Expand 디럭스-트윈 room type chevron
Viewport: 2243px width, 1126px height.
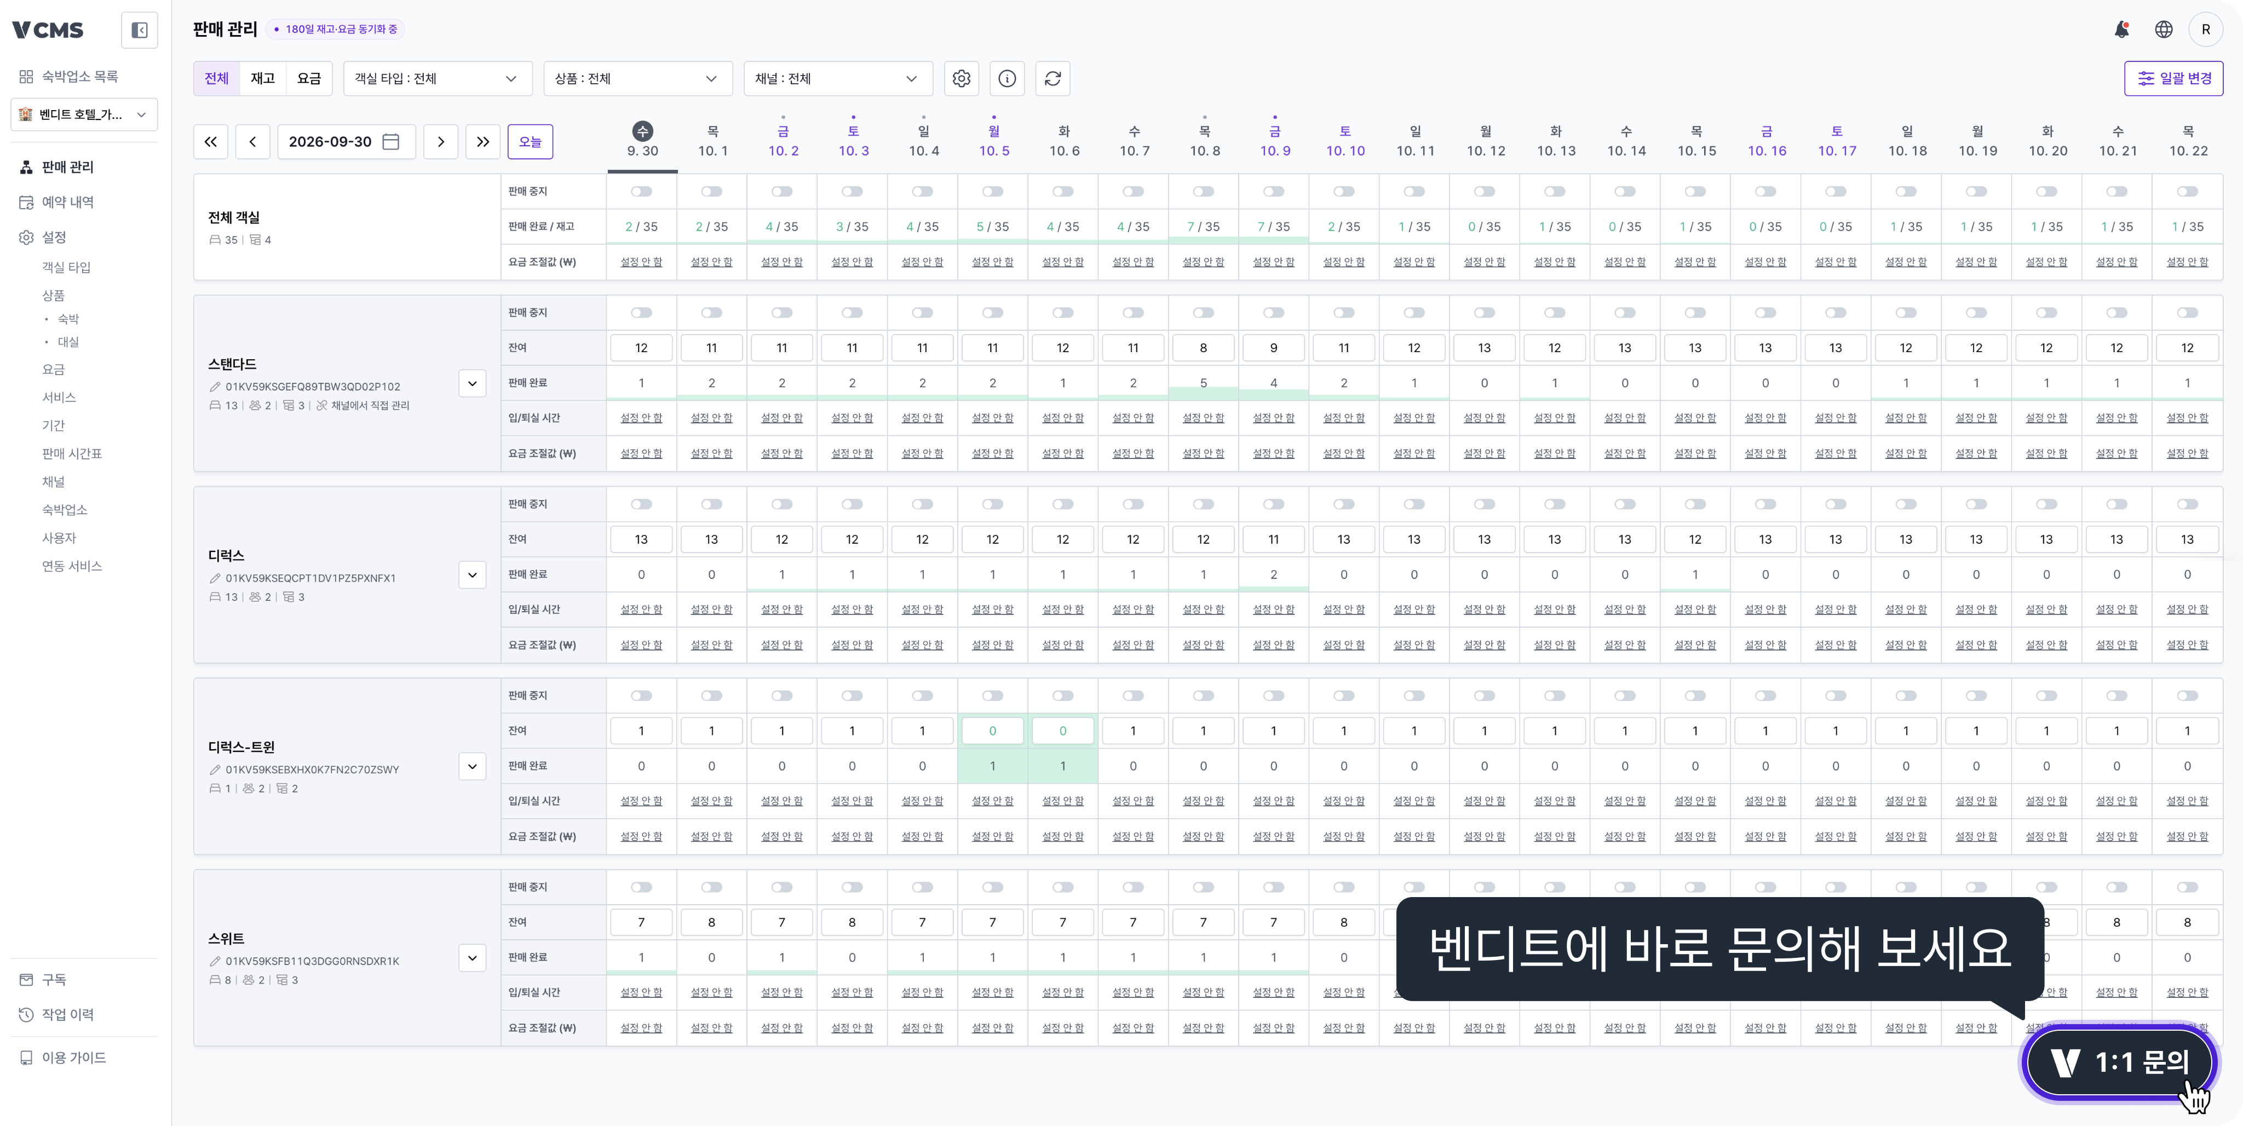(x=472, y=766)
